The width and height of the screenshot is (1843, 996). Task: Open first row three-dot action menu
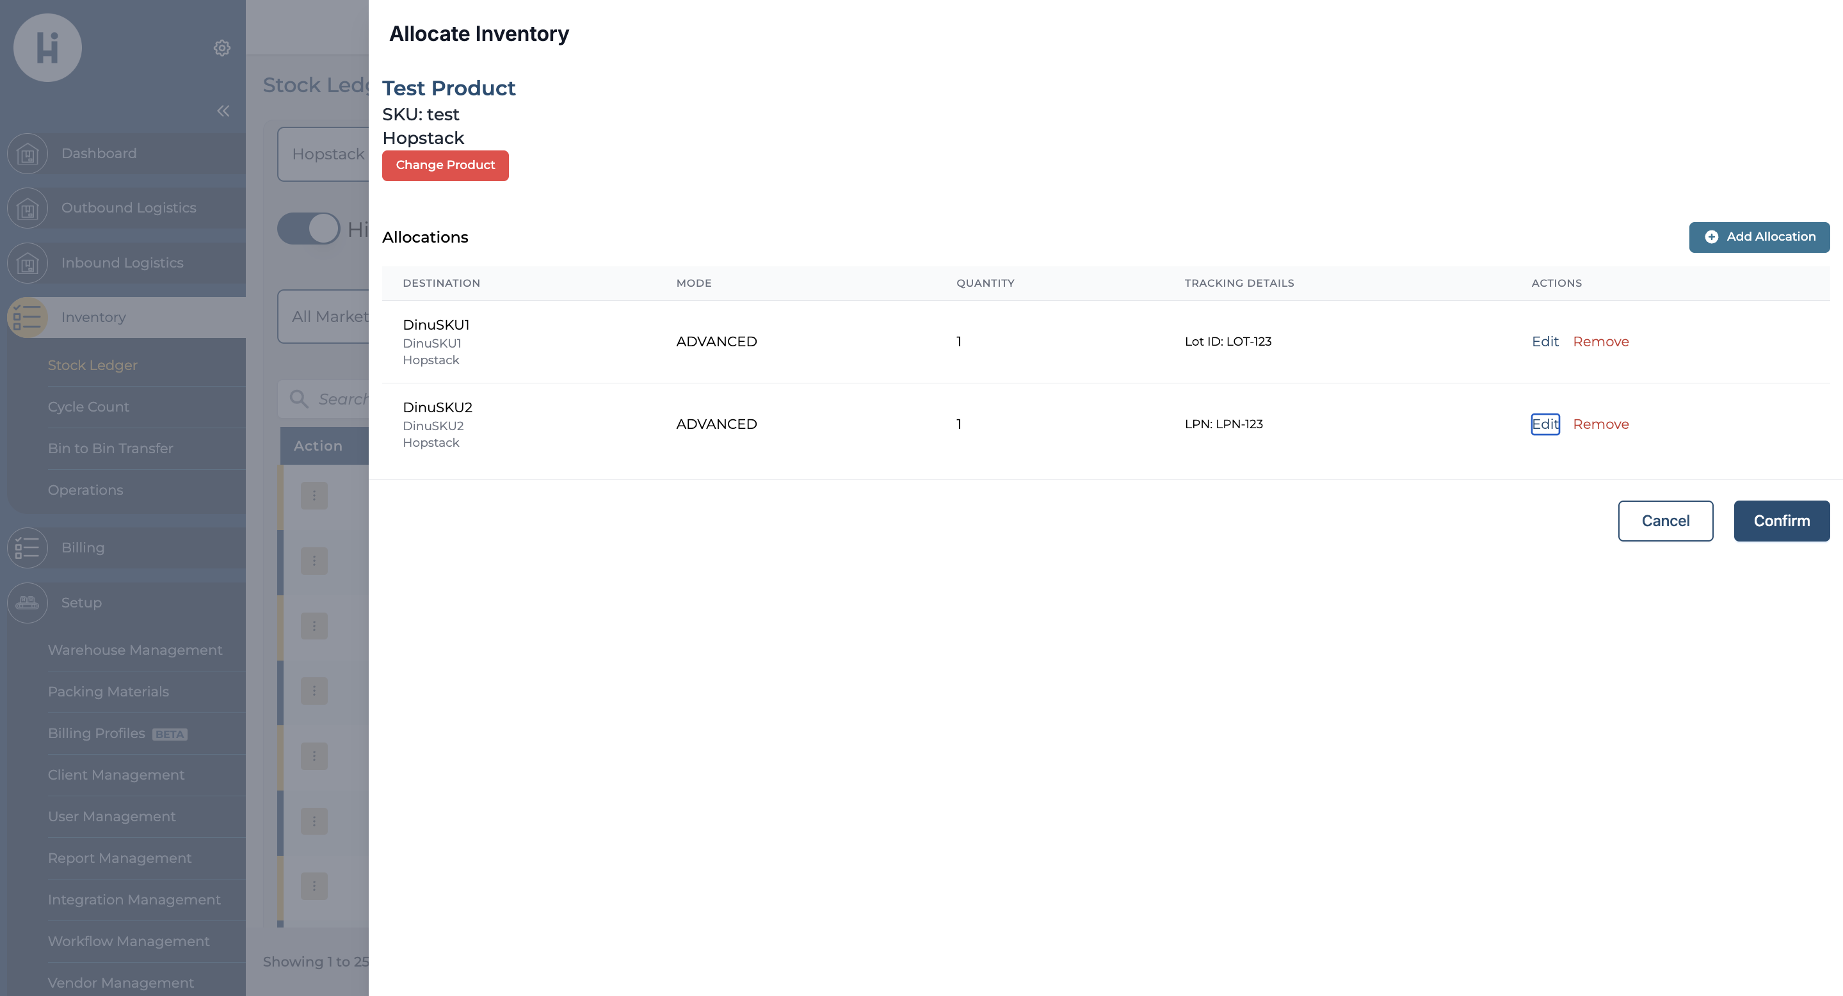point(314,496)
